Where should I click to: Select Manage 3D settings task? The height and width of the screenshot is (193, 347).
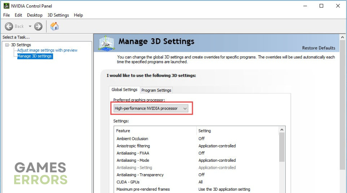point(35,56)
